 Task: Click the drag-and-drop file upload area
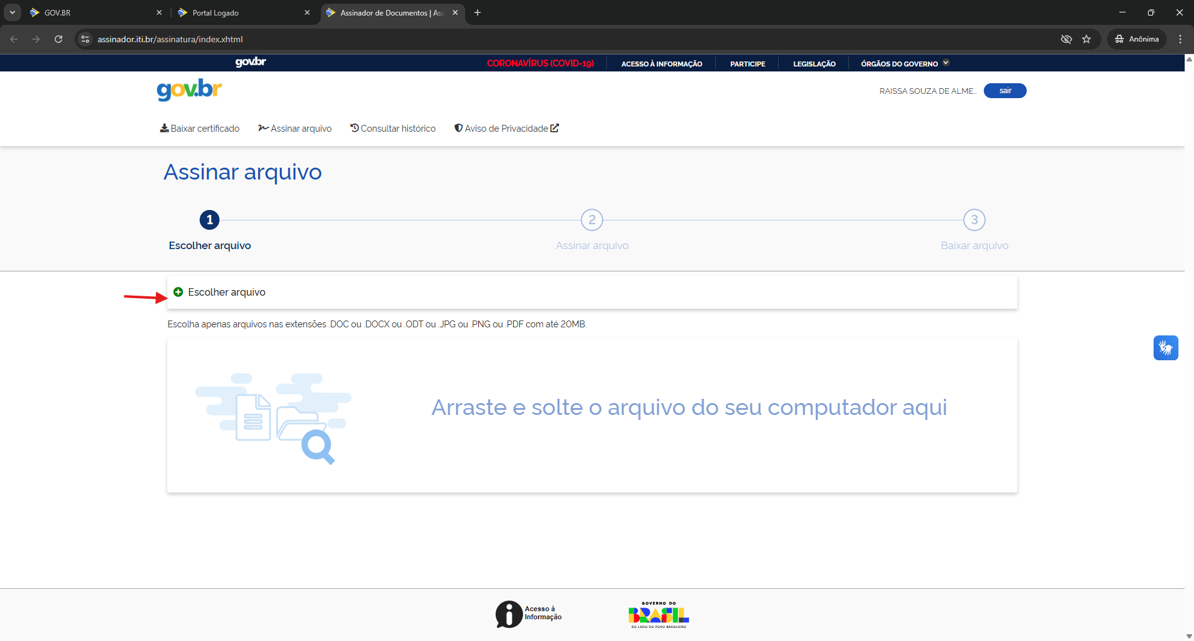[x=592, y=415]
